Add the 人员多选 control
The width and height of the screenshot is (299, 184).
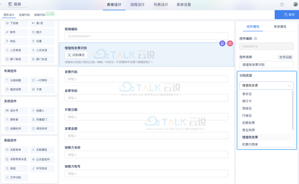click(42, 50)
